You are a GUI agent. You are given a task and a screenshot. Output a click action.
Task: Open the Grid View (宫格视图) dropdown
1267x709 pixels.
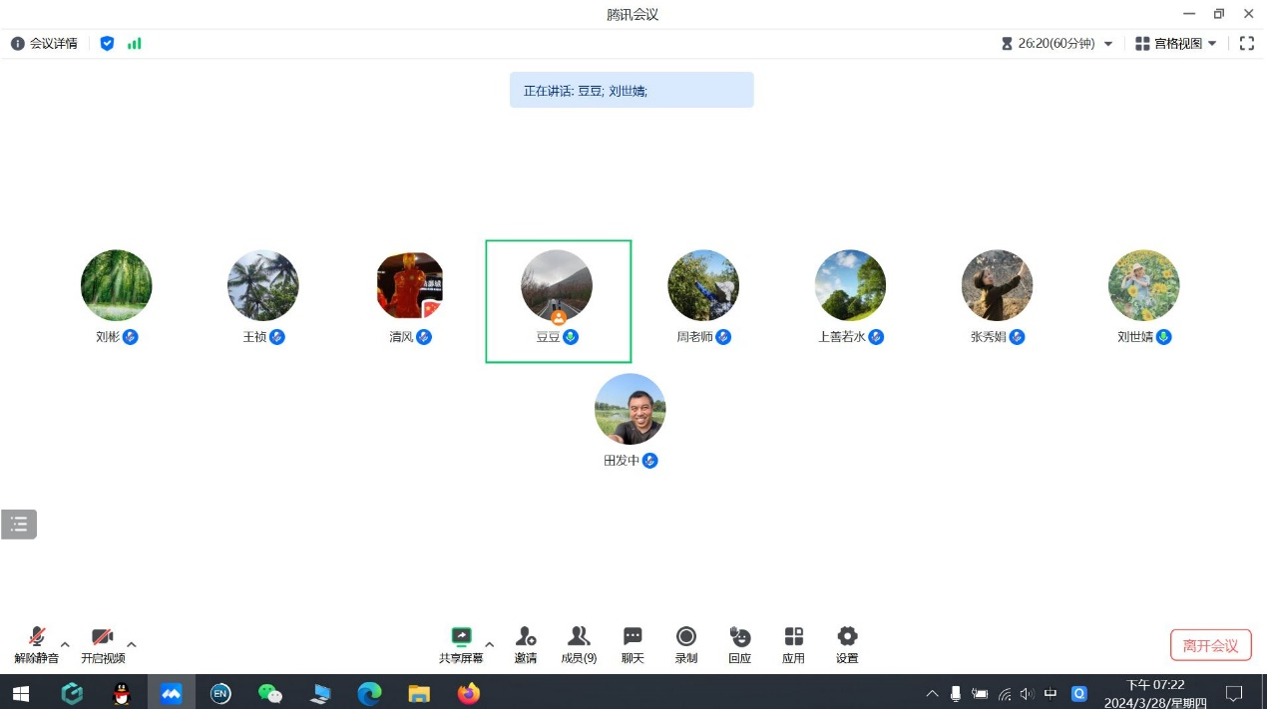[1176, 44]
